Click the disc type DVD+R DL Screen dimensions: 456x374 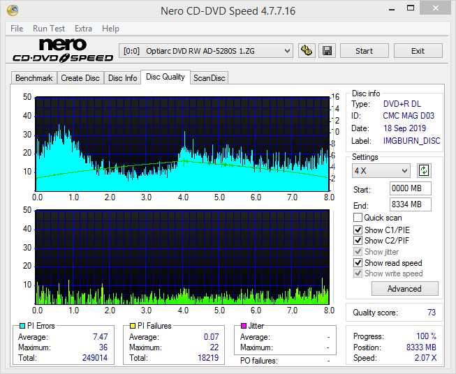tap(402, 104)
